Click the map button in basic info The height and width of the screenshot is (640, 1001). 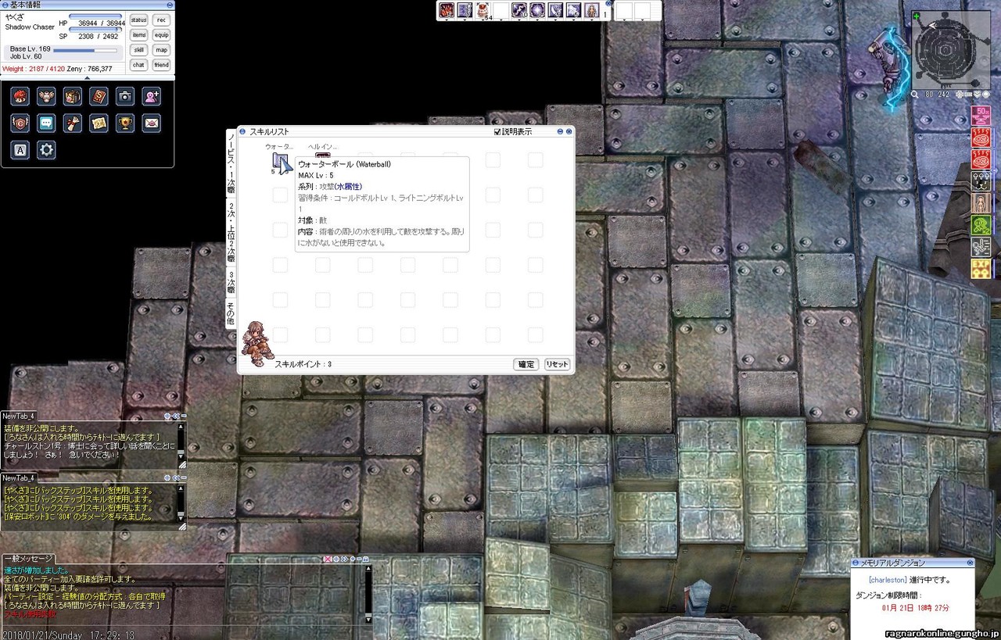pyautogui.click(x=162, y=50)
